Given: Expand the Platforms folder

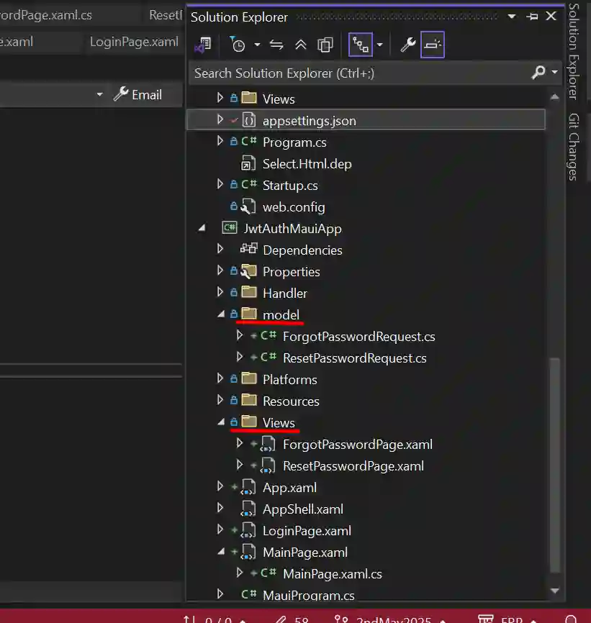Looking at the screenshot, I should tap(221, 379).
